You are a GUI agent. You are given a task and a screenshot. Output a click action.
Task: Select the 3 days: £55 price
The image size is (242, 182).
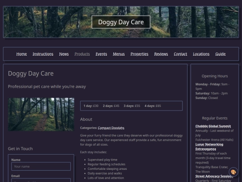coord(132,106)
